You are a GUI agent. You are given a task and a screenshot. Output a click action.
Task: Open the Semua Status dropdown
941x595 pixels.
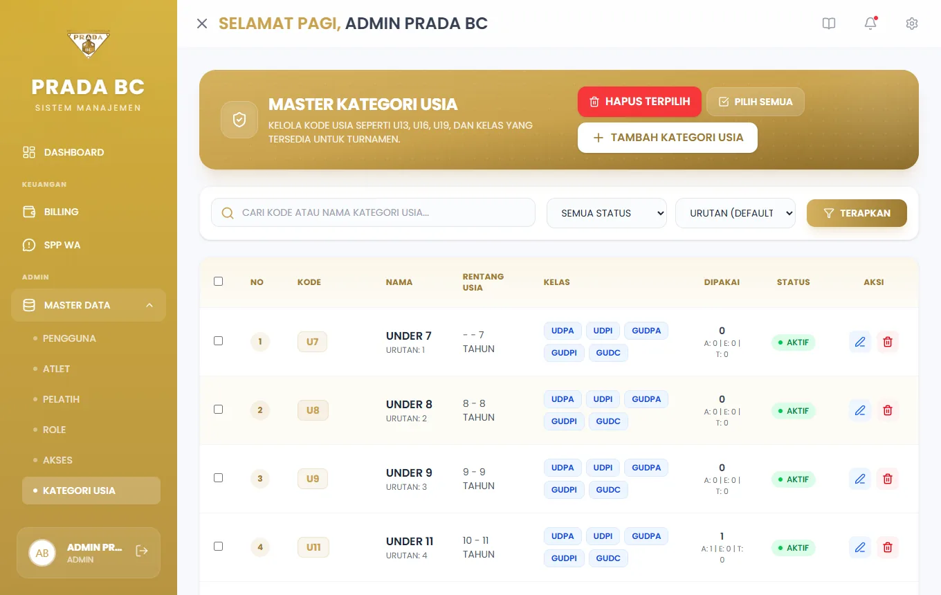click(607, 213)
